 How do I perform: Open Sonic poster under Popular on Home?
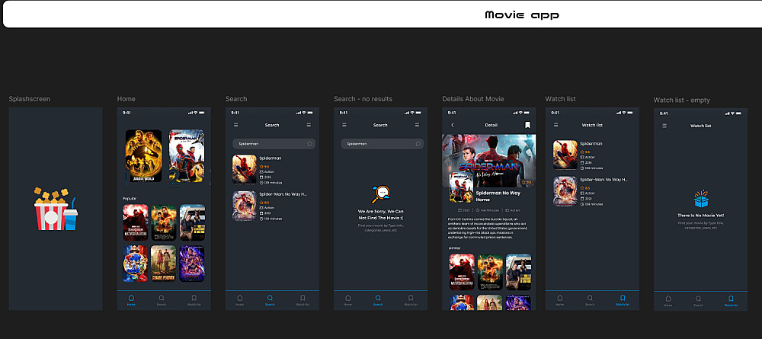tap(136, 264)
